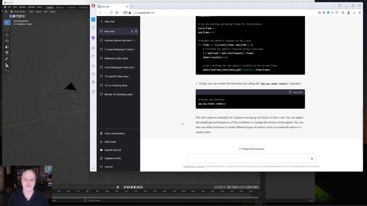Screen dimensions: 367x206
Task: Toggle preview range clock icon in timeline
Action: (228, 187)
